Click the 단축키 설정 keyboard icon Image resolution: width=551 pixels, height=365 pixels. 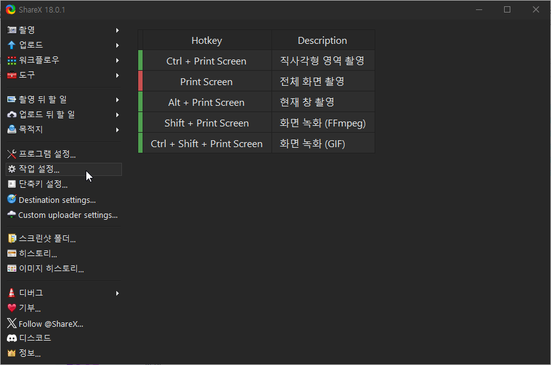12,184
